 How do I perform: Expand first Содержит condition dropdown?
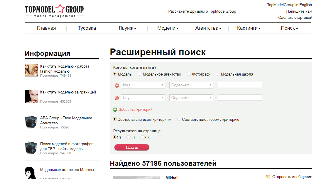pos(191,85)
